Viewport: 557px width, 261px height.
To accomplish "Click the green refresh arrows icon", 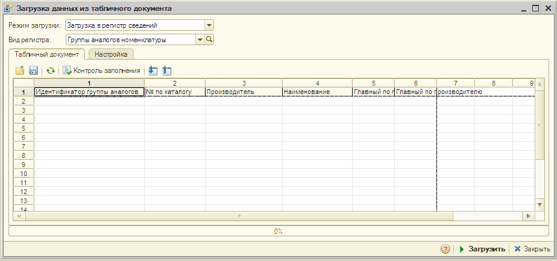I will tap(51, 71).
